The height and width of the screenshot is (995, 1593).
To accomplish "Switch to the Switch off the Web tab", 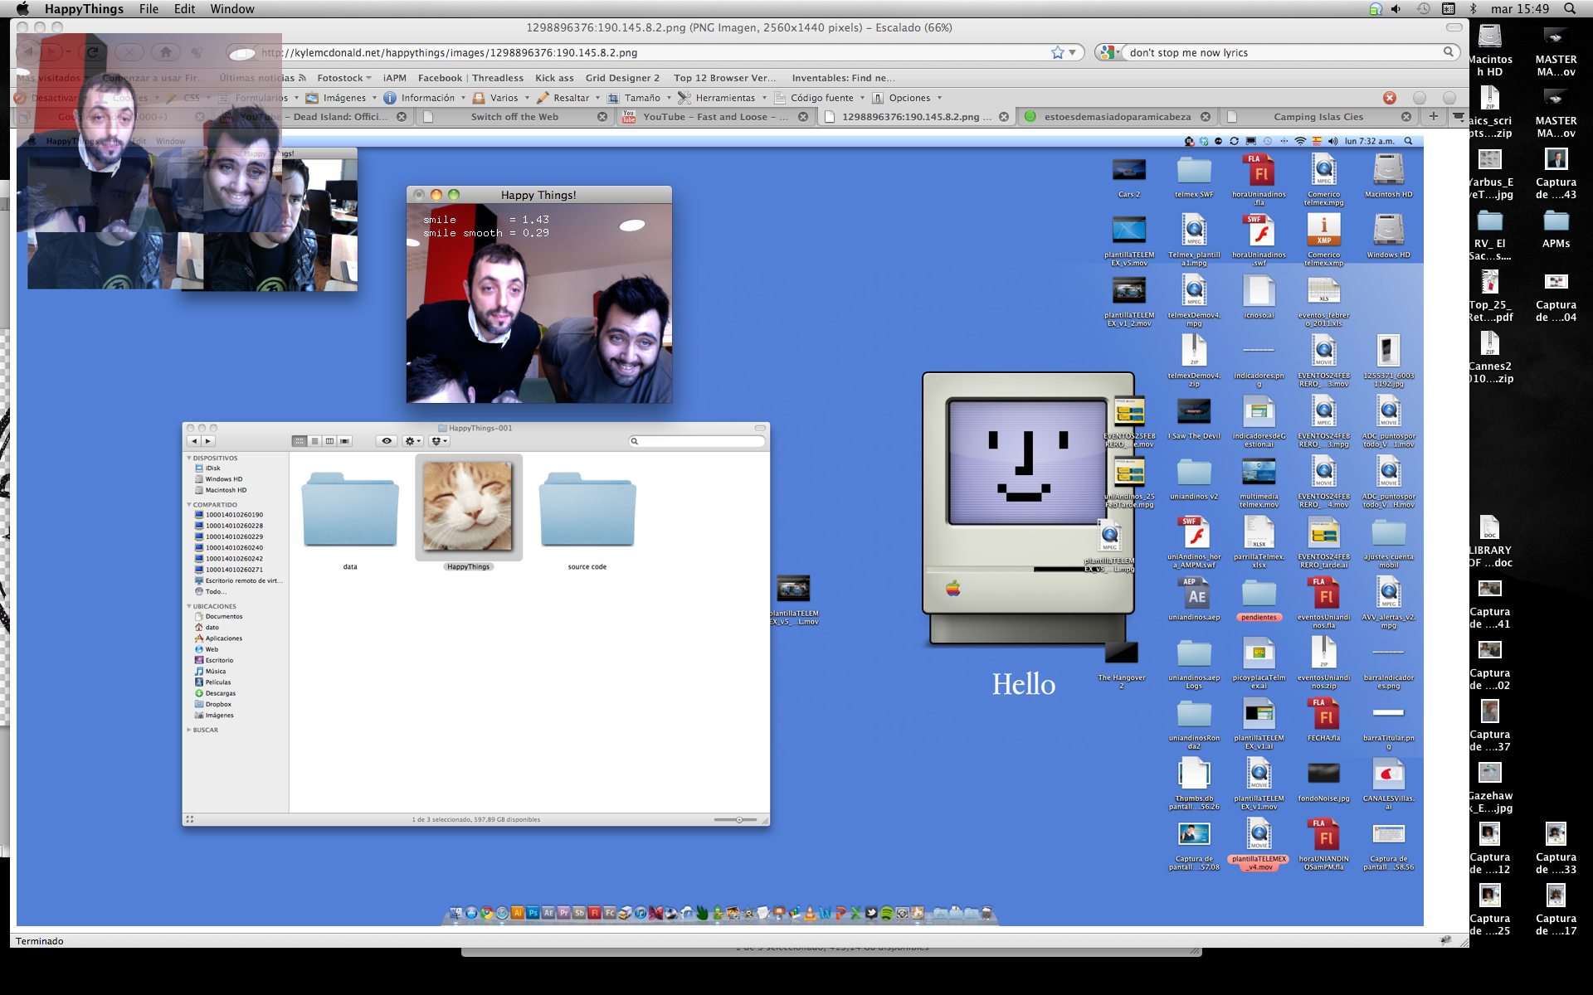I will pos(514,117).
